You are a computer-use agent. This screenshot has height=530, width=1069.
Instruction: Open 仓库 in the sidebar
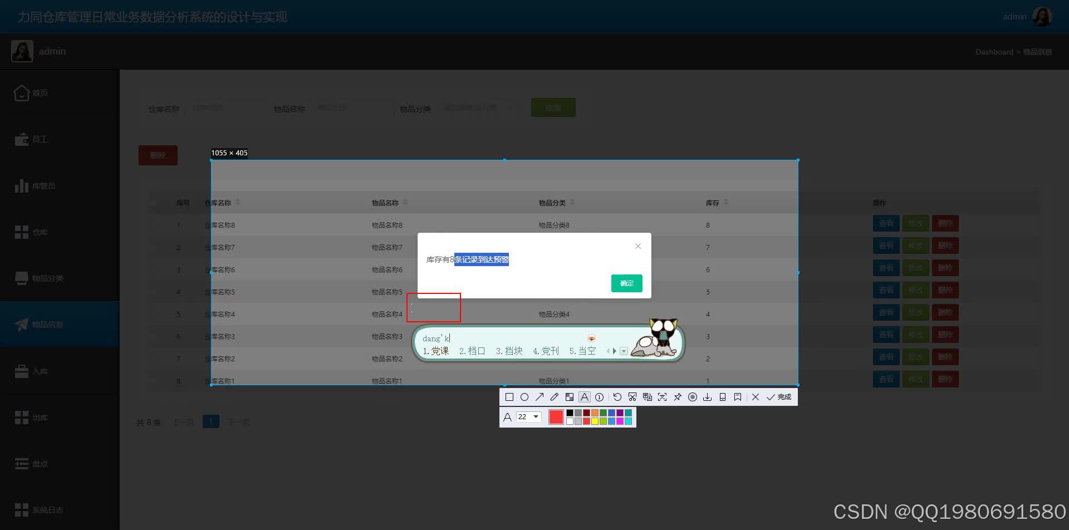[60, 232]
